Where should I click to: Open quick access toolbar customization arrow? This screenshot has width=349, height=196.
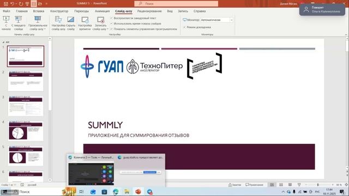(46, 4)
